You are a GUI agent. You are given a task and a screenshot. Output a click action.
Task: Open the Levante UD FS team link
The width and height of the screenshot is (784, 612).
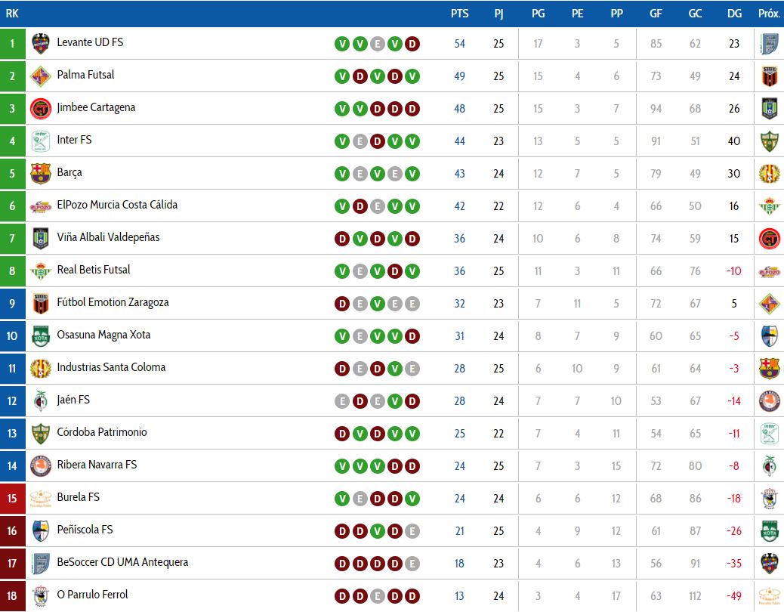[x=90, y=42]
